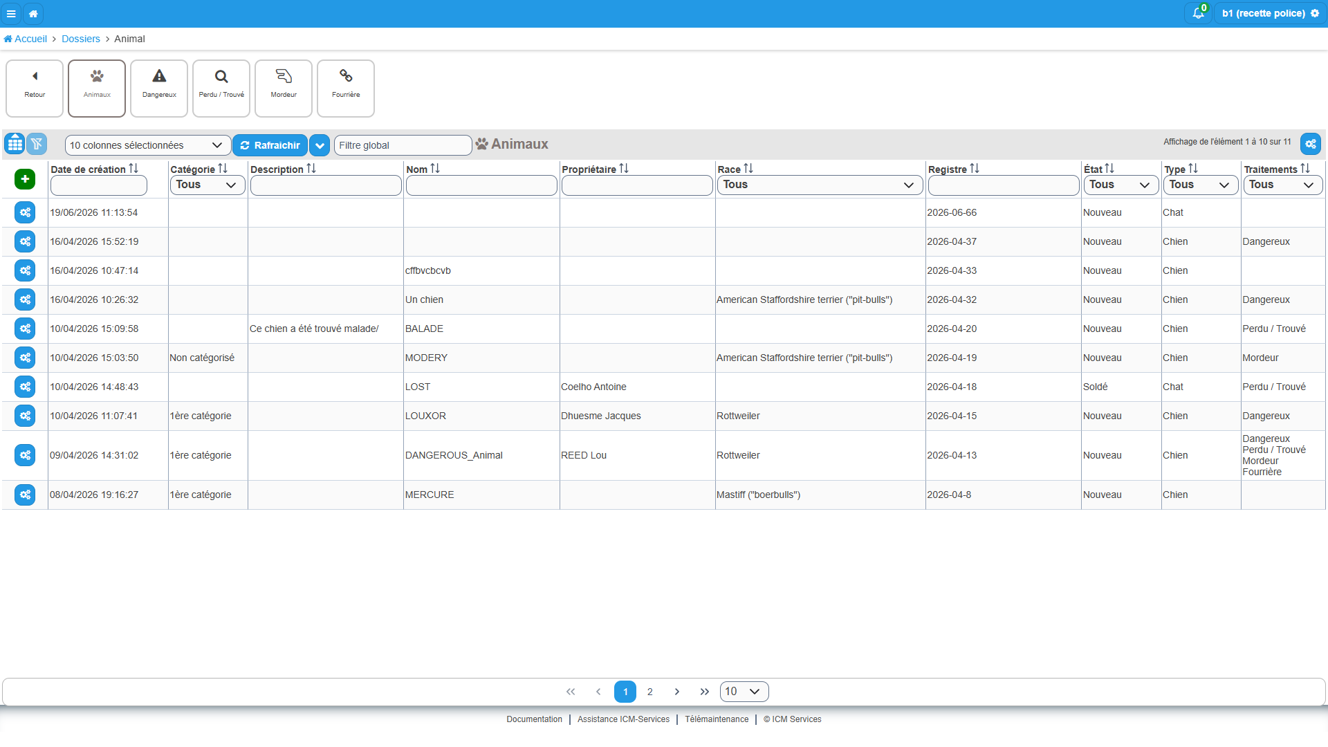
Task: Open actions for the BALADE row
Action: (x=25, y=329)
